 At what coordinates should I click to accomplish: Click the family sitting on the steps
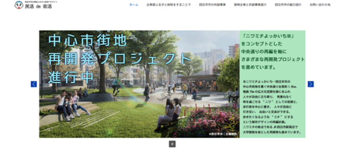click(69, 103)
